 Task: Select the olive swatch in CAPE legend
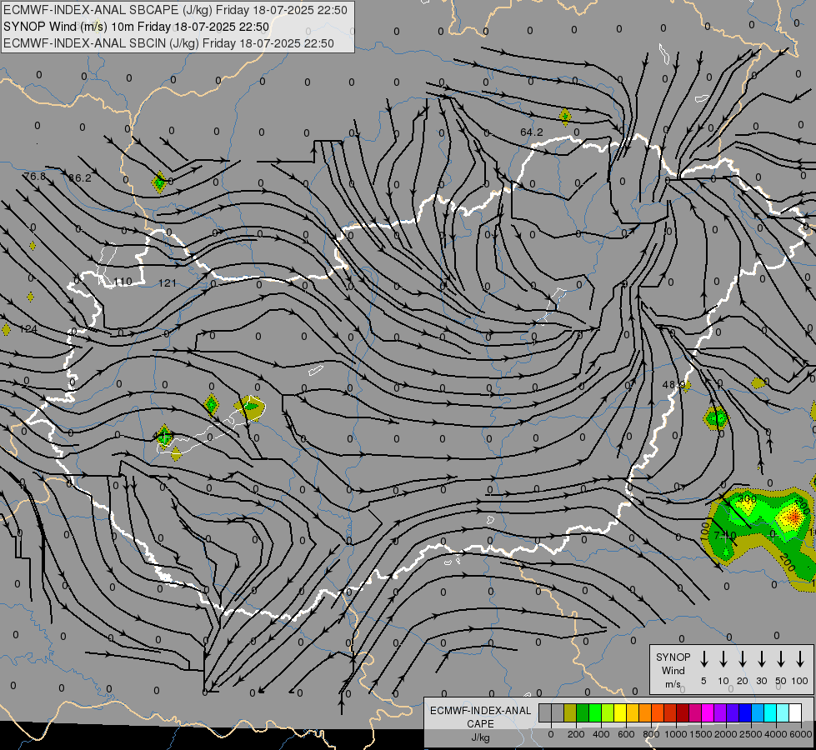click(x=570, y=712)
